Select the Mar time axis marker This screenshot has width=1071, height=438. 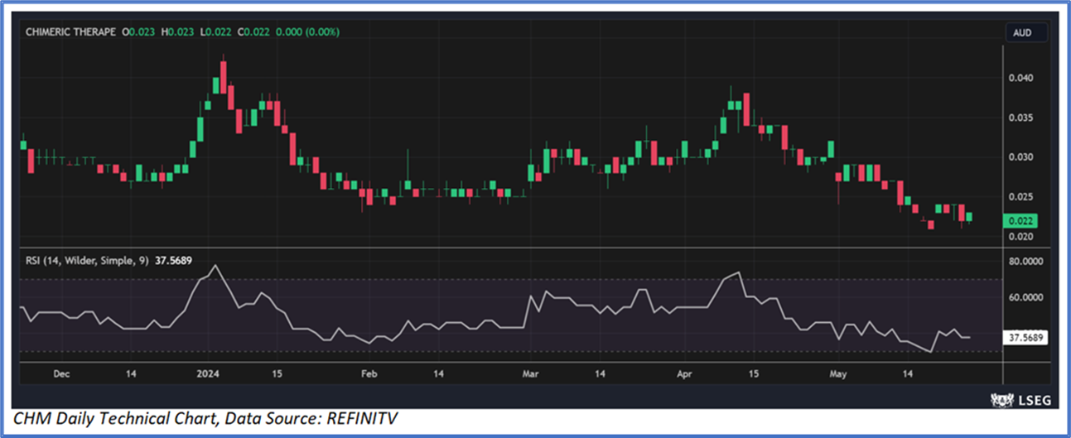point(530,374)
